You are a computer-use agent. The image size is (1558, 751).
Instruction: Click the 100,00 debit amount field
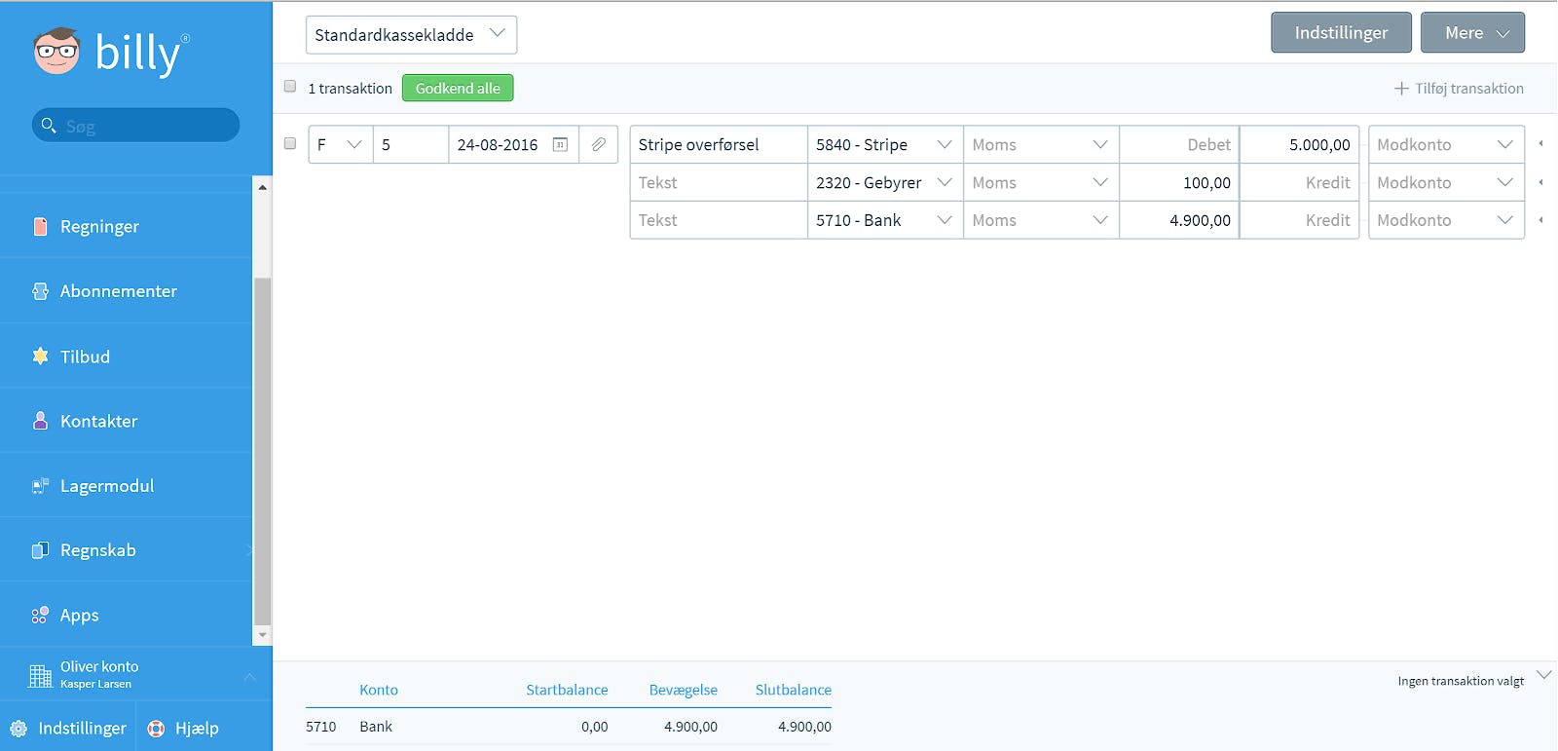[x=1179, y=182]
